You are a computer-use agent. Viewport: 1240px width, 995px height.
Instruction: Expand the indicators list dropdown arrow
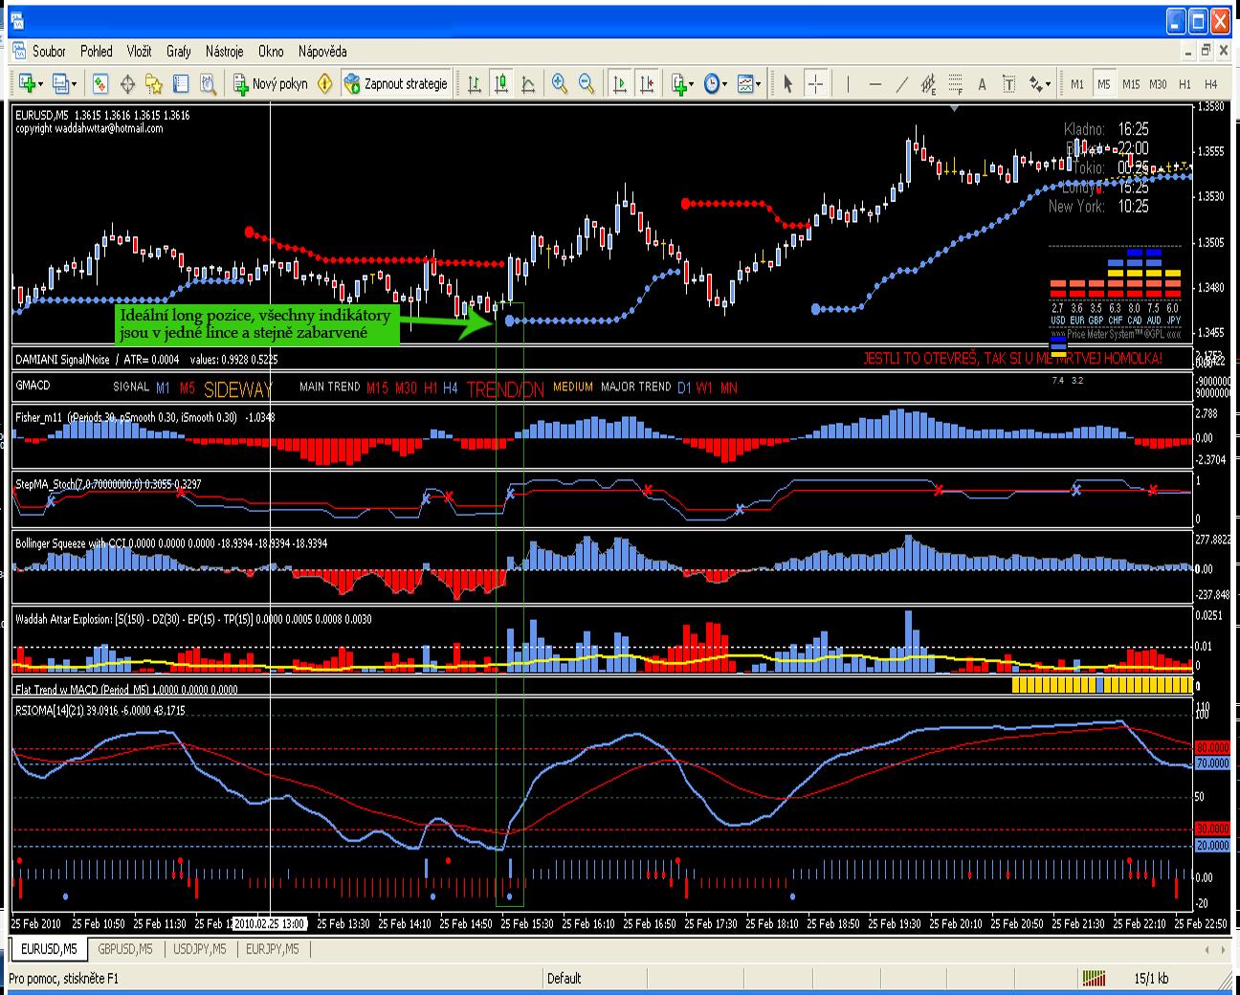coord(693,84)
